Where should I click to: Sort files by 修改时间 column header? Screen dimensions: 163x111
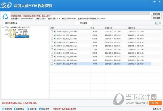tap(139, 28)
